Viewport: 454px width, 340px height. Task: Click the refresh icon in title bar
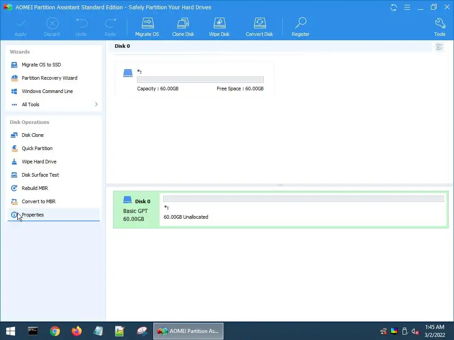[x=394, y=7]
